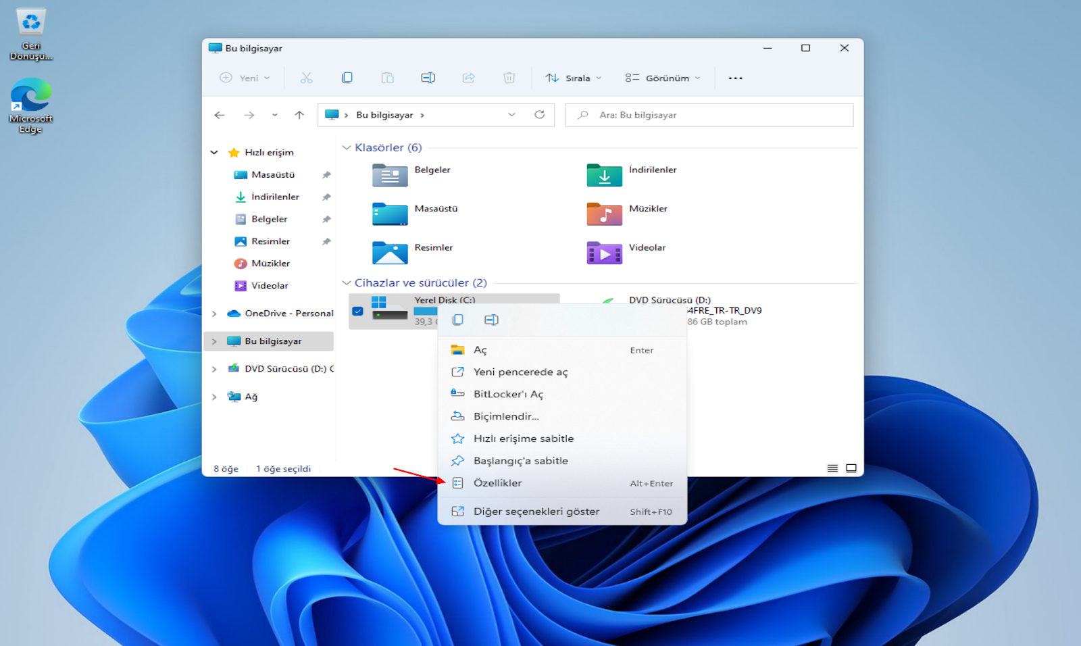The width and height of the screenshot is (1081, 646).
Task: Switch to large icons view in status bar
Action: pyautogui.click(x=851, y=468)
